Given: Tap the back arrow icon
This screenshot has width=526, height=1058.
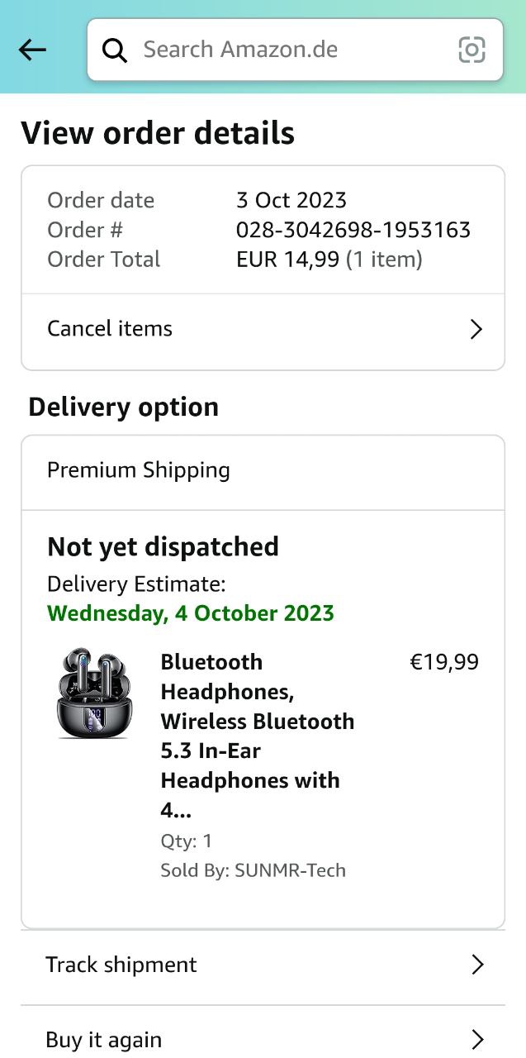Looking at the screenshot, I should [32, 50].
